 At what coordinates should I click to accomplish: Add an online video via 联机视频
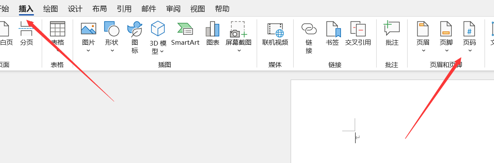tap(275, 34)
